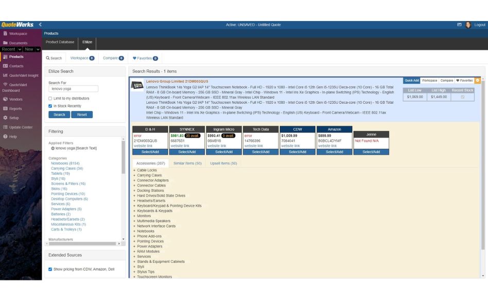Click the product row Compare button

pyautogui.click(x=447, y=81)
